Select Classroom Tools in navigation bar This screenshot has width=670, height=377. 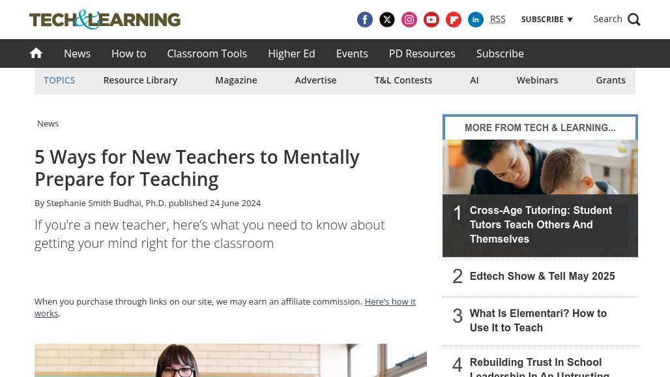207,53
